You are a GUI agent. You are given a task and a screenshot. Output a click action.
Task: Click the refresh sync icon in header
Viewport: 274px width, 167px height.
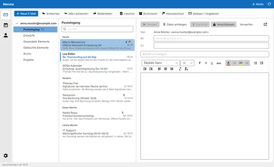click(269, 4)
